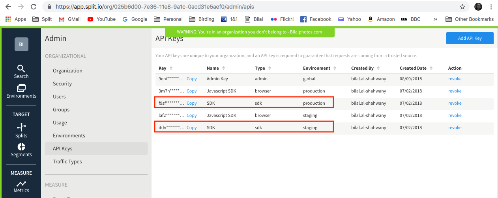Click the Add API Key button
This screenshot has height=198, width=498.
[470, 38]
